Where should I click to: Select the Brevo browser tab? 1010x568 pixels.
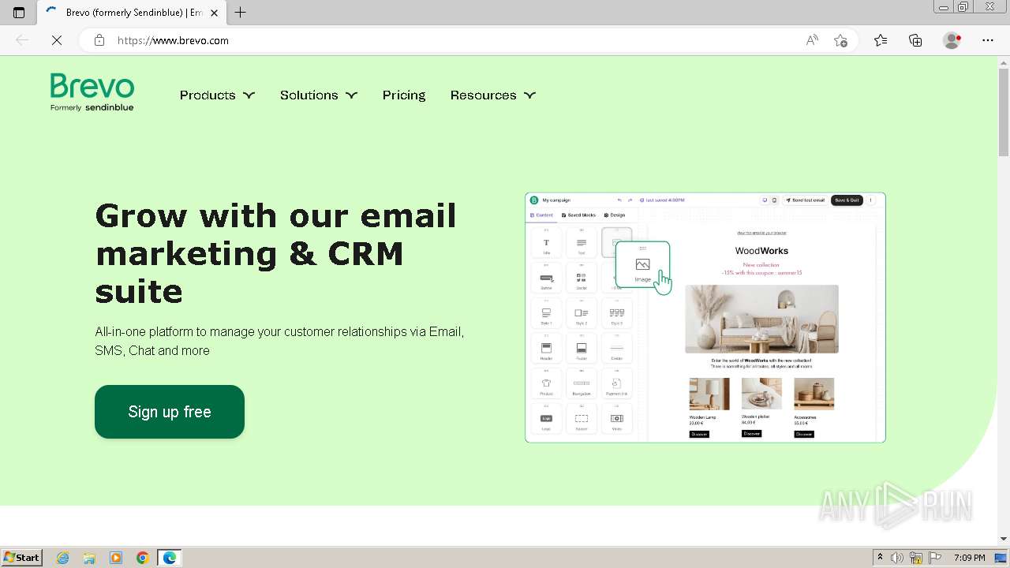pyautogui.click(x=133, y=13)
